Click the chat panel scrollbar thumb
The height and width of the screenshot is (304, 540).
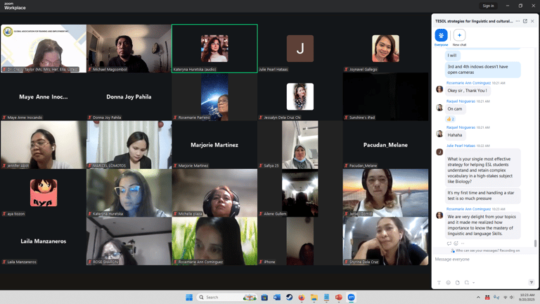click(535, 243)
